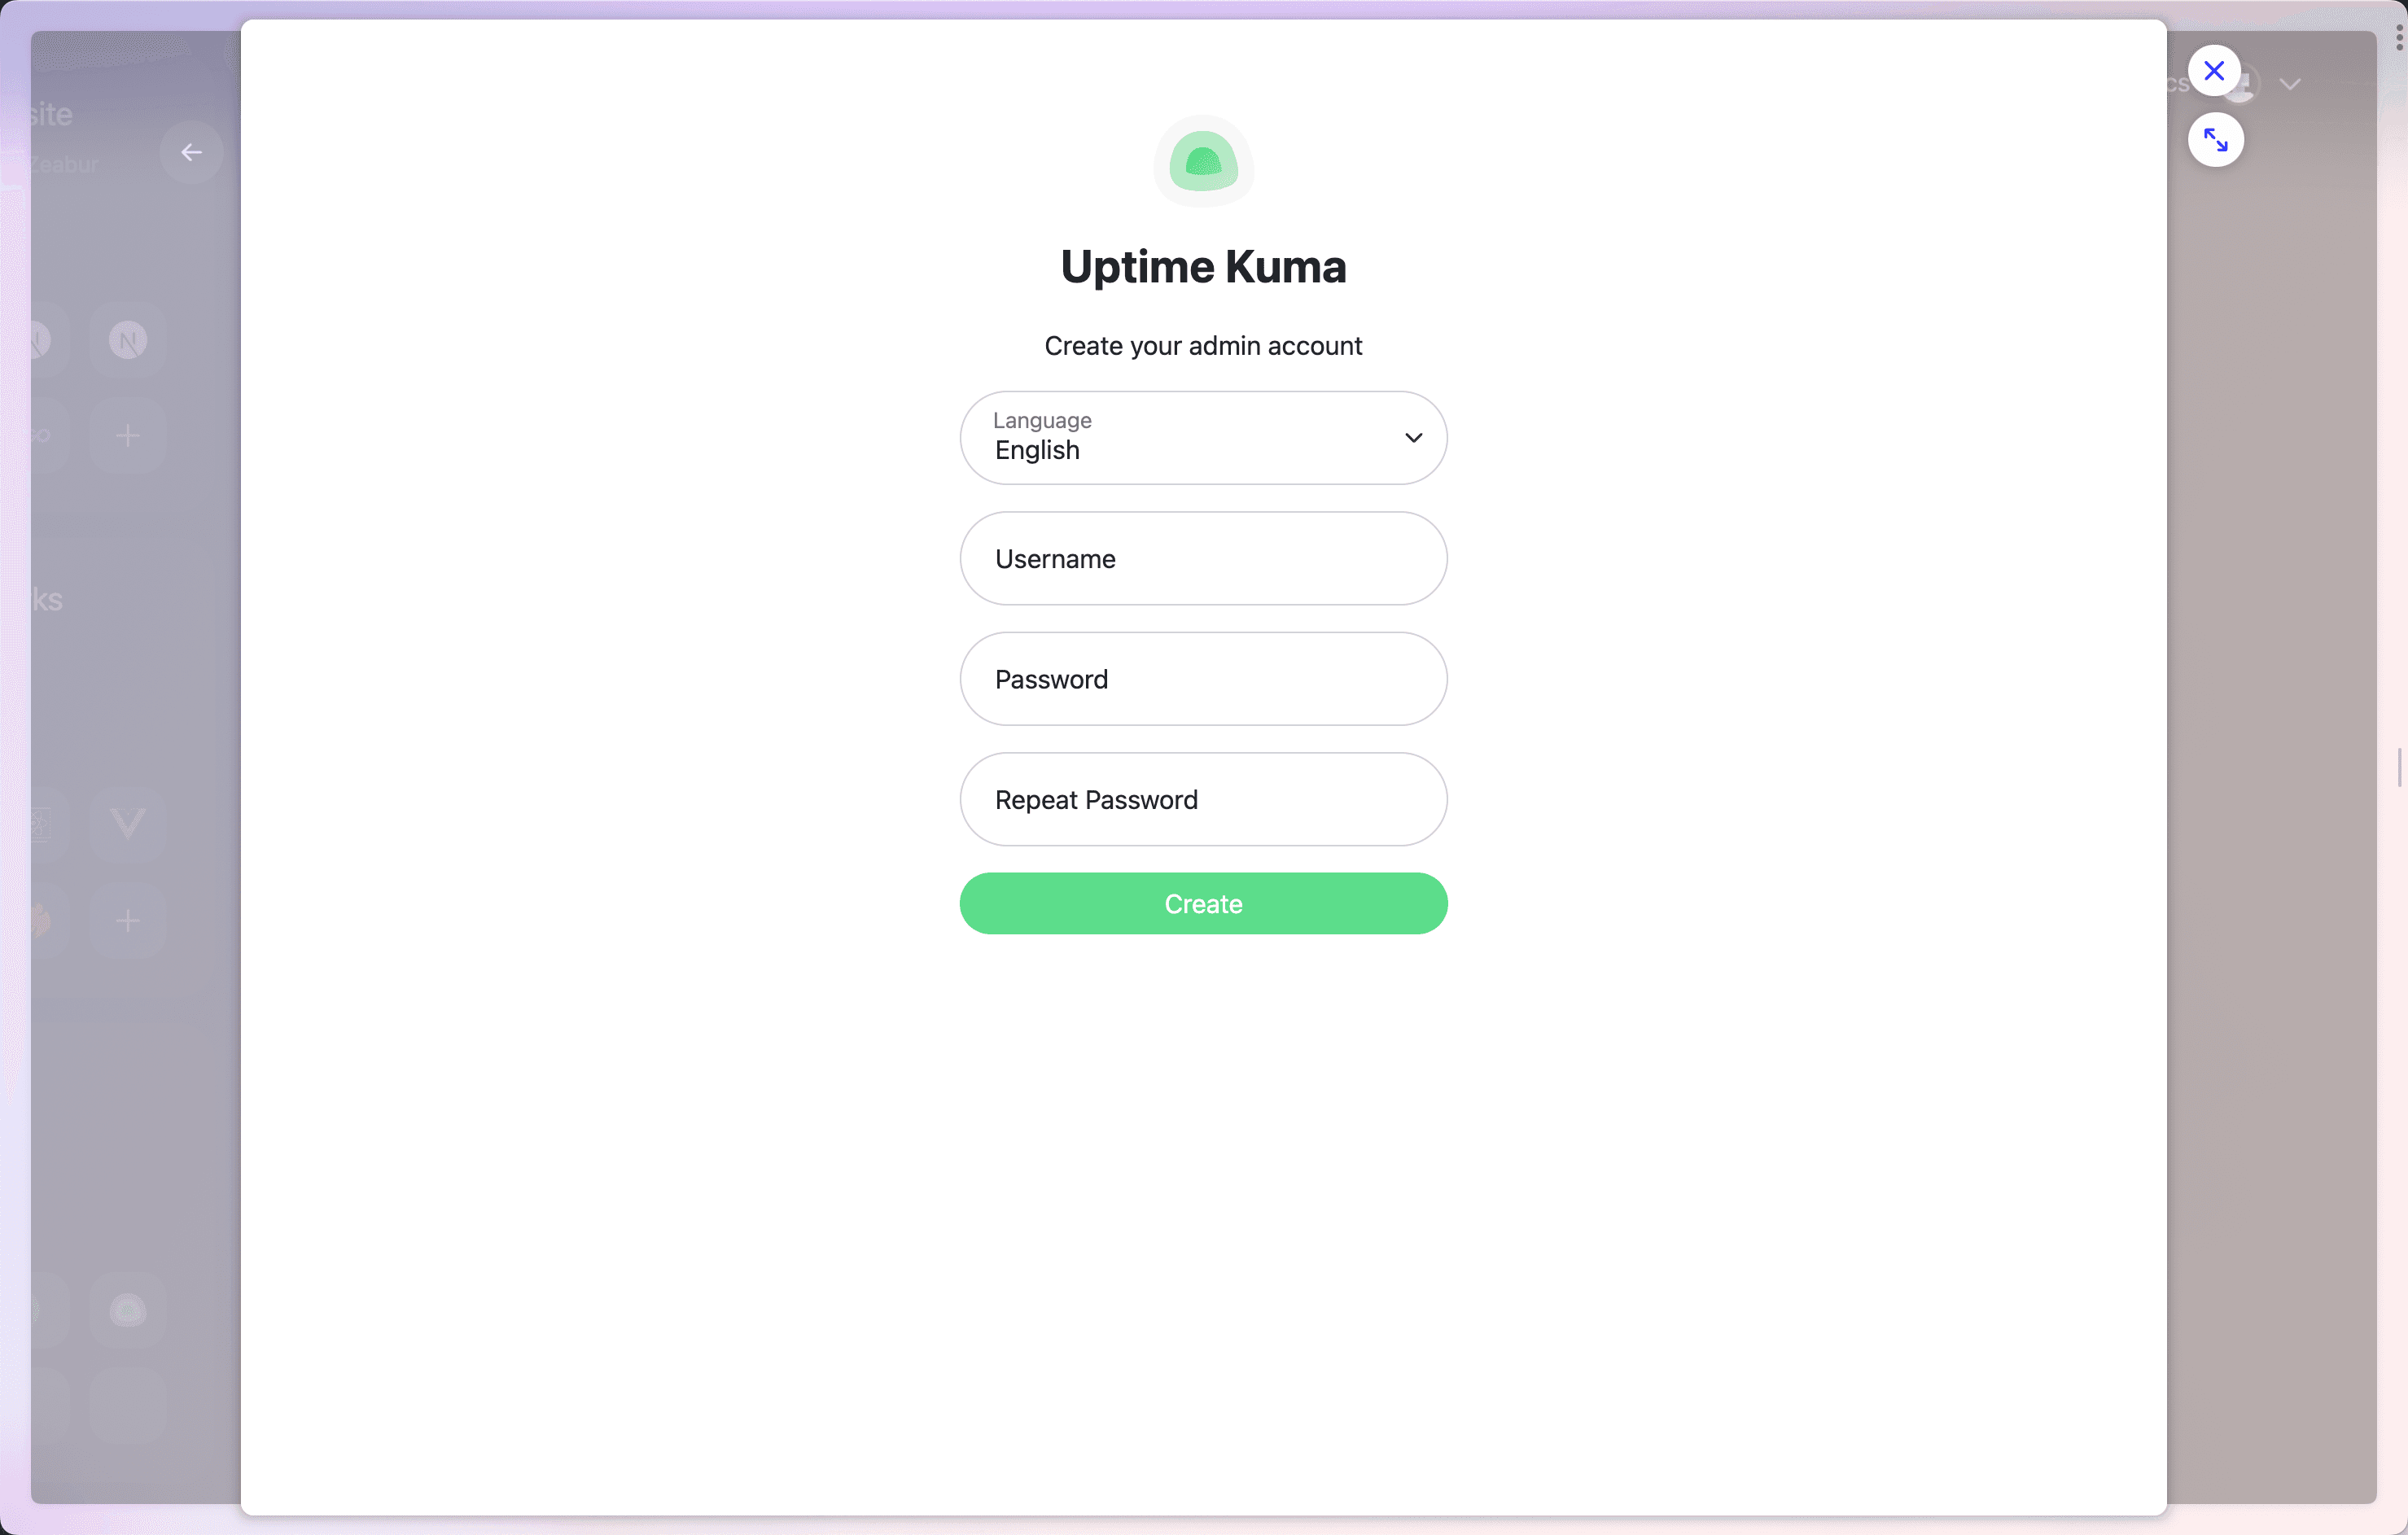Open the Language selection menu
2408x1535 pixels.
tap(1204, 437)
